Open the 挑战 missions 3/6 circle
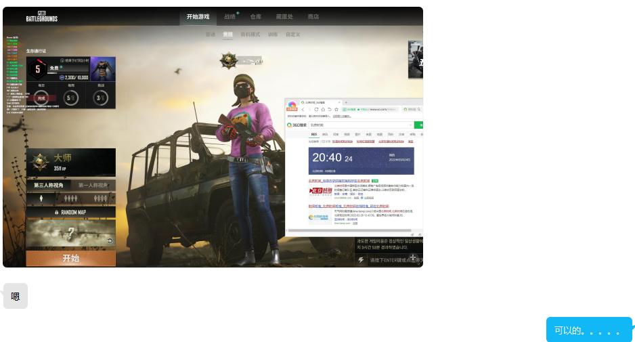Screen dimensions: 635x342 [100, 98]
